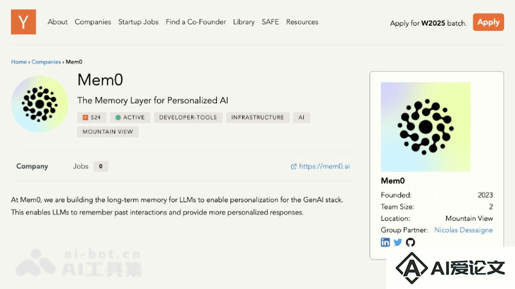Click the round Mem0 logo beside title

coord(40,104)
